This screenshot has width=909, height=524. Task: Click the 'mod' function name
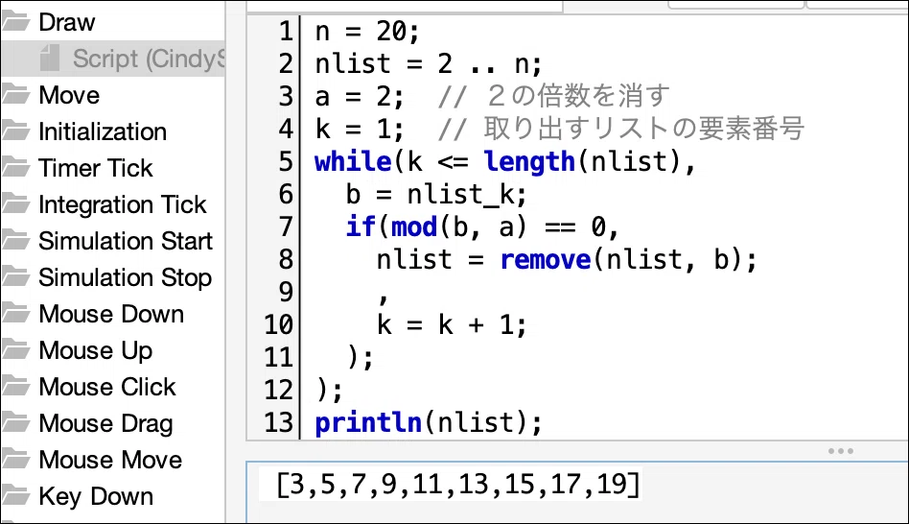[414, 226]
